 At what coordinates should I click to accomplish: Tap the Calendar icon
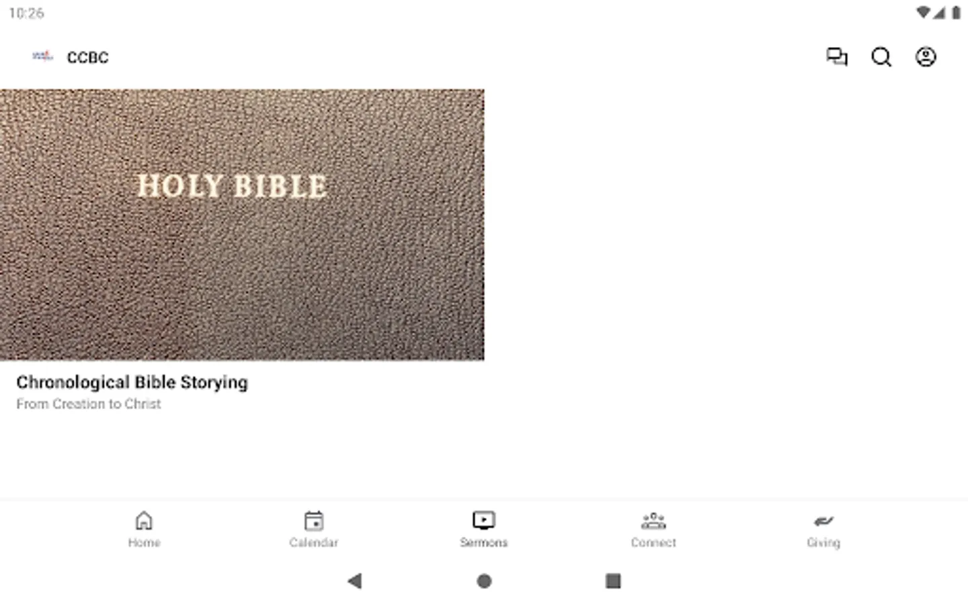point(314,521)
